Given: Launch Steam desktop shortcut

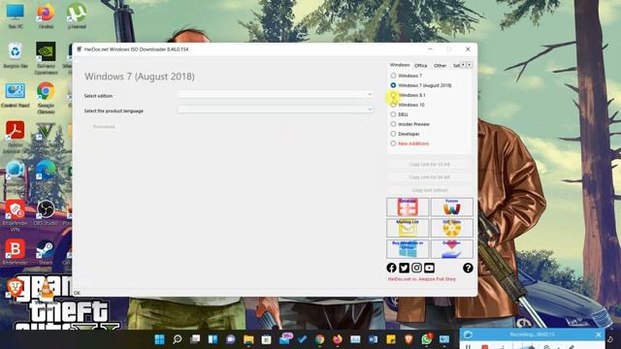Looking at the screenshot, I should click(x=46, y=252).
